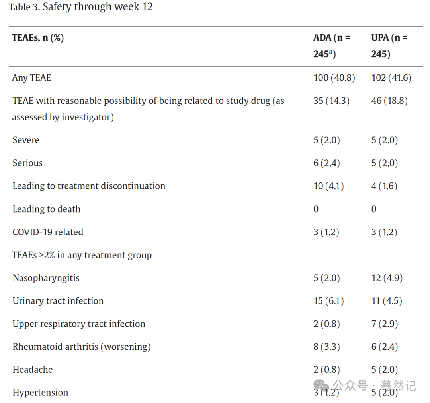Select the 'Urinary tract infection' row label
Viewport: 430px width, 403px height.
58,301
